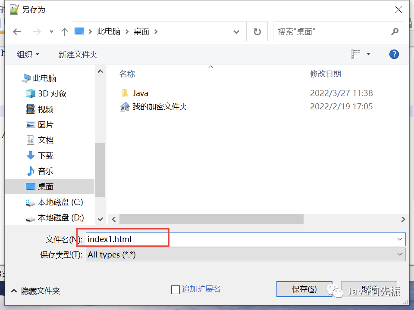Open the 音乐 music folder
Screen dimensions: 414x310
40,171
